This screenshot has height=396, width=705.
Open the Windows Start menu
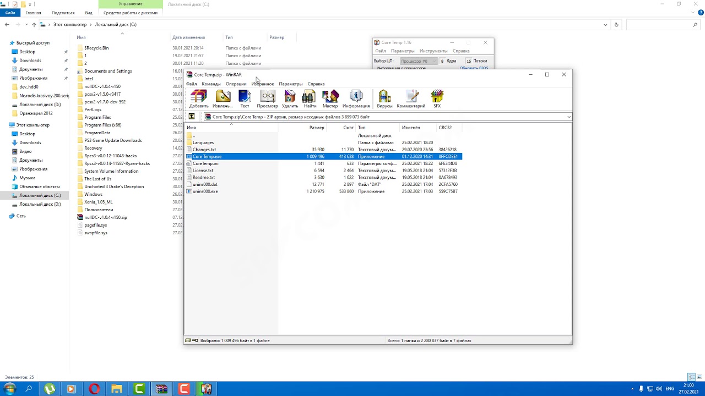click(9, 389)
